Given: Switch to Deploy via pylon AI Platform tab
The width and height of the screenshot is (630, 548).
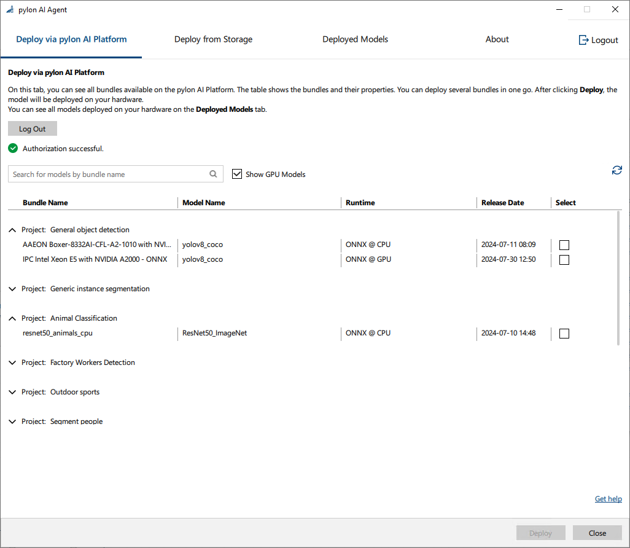Looking at the screenshot, I should coord(71,39).
